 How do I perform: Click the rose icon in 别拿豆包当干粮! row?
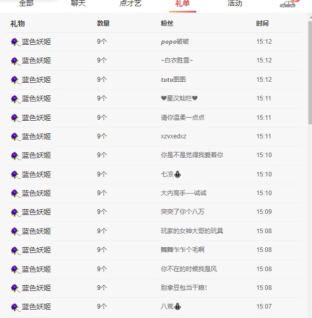(15, 288)
